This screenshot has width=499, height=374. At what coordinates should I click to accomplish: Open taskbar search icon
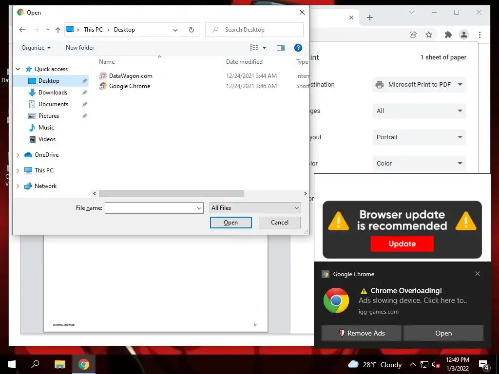[35, 364]
